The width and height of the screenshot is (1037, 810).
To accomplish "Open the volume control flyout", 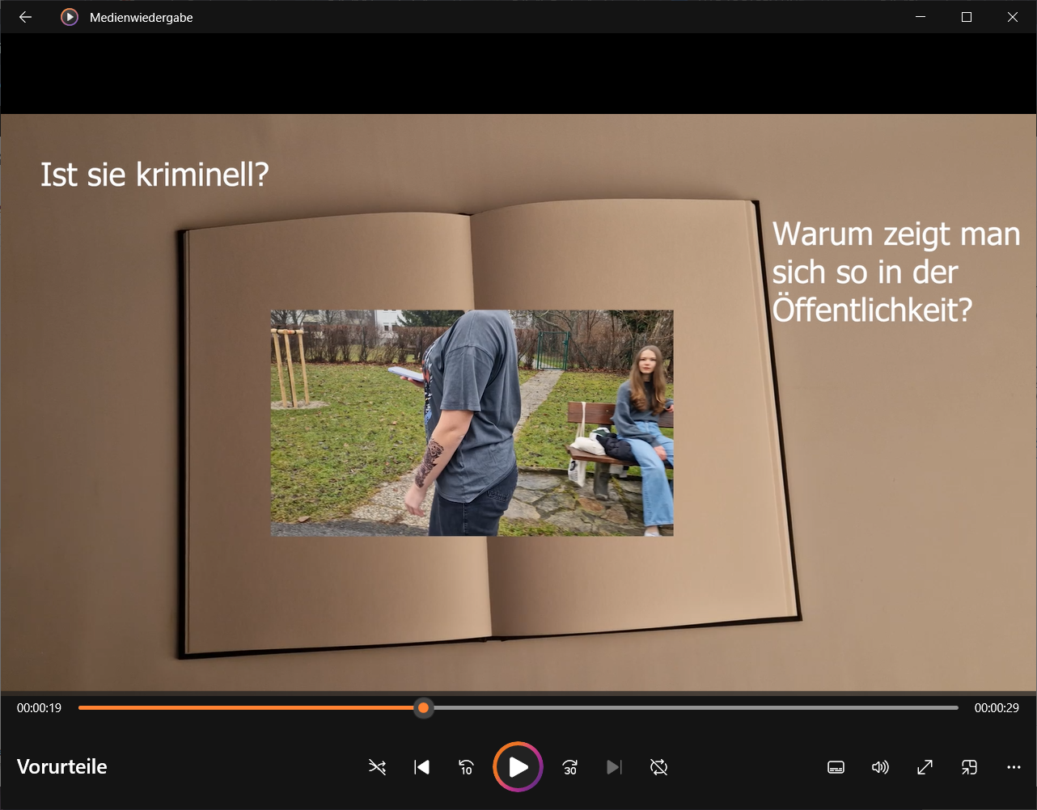I will 880,767.
